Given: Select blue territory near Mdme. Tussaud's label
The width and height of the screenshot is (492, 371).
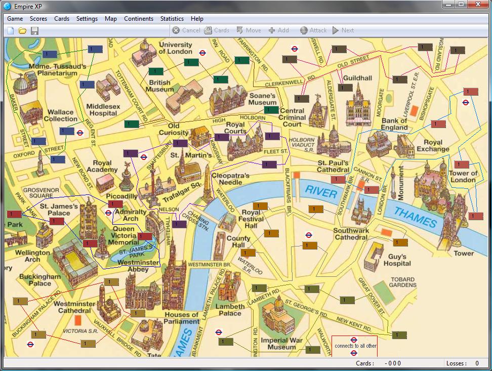Looking at the screenshot, I should tap(50, 54).
